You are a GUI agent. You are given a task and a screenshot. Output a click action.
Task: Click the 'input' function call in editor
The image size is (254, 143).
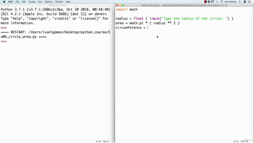pos(154,19)
